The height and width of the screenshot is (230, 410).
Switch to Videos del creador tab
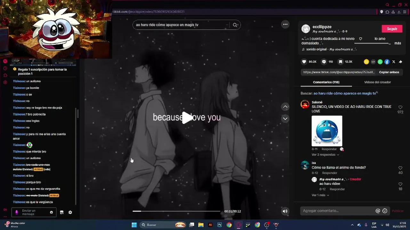(377, 82)
